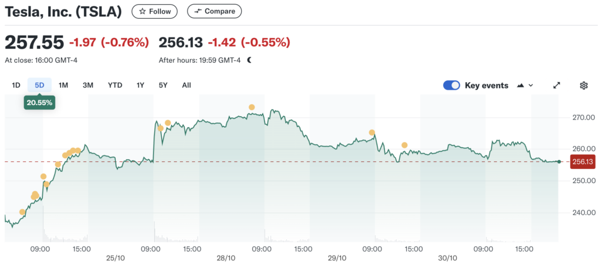
Task: Click the green 20.55% change badge
Action: pos(39,103)
